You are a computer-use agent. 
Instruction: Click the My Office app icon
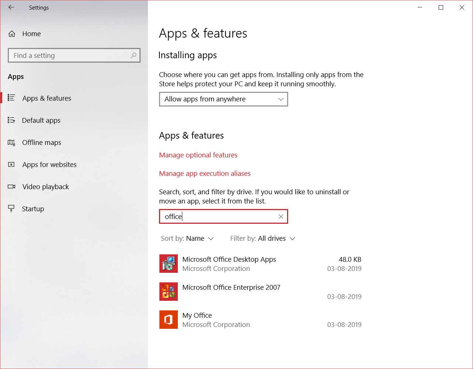click(x=169, y=320)
